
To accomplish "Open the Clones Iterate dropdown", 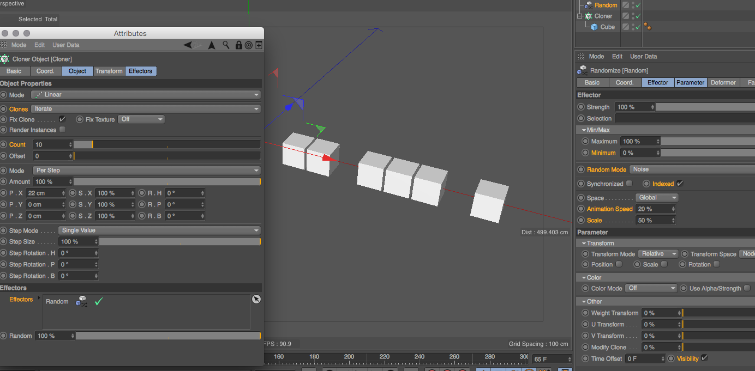I will 146,109.
